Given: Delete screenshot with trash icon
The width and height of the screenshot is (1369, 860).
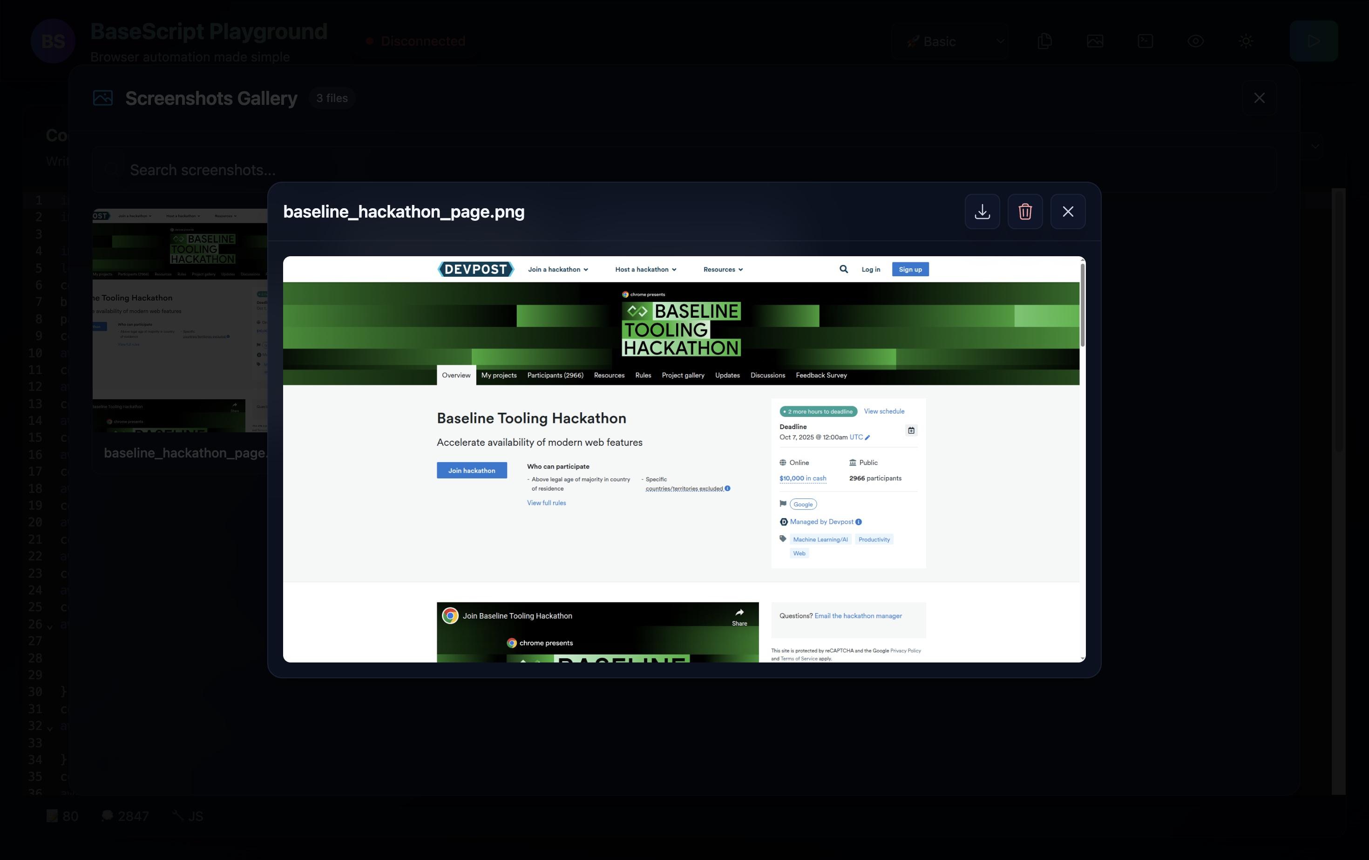Looking at the screenshot, I should click(1024, 212).
